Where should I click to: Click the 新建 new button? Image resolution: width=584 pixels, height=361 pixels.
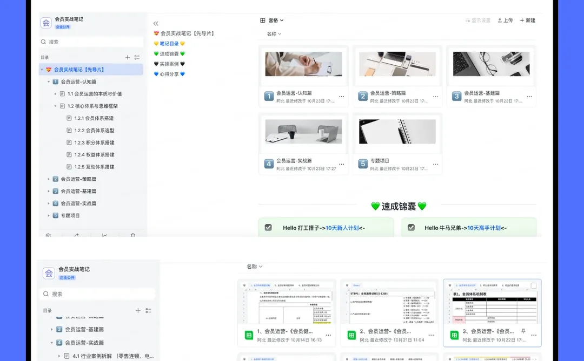pyautogui.click(x=527, y=21)
